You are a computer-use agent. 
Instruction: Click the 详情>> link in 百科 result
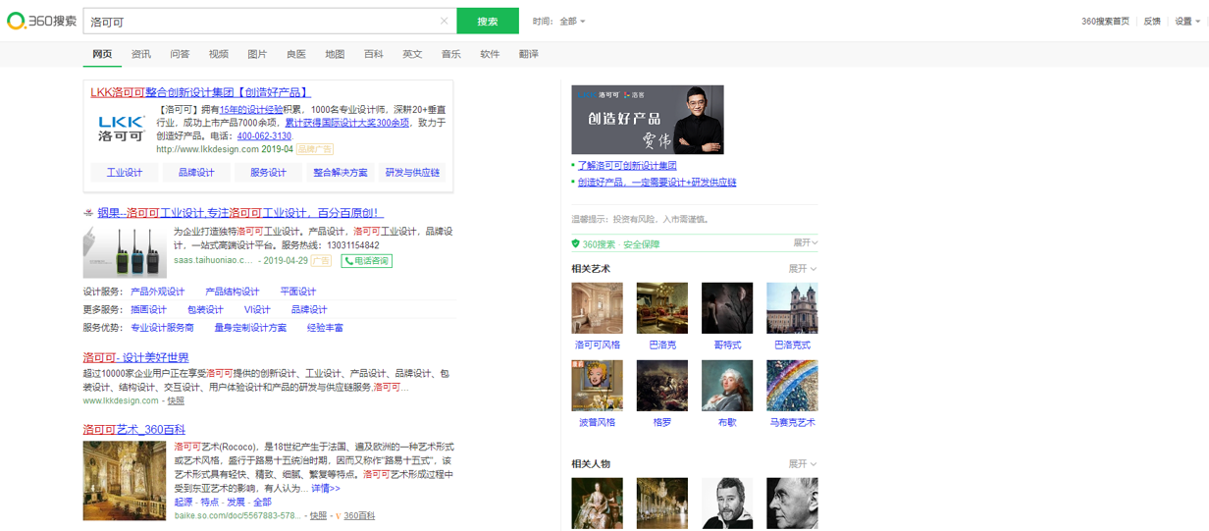[326, 488]
